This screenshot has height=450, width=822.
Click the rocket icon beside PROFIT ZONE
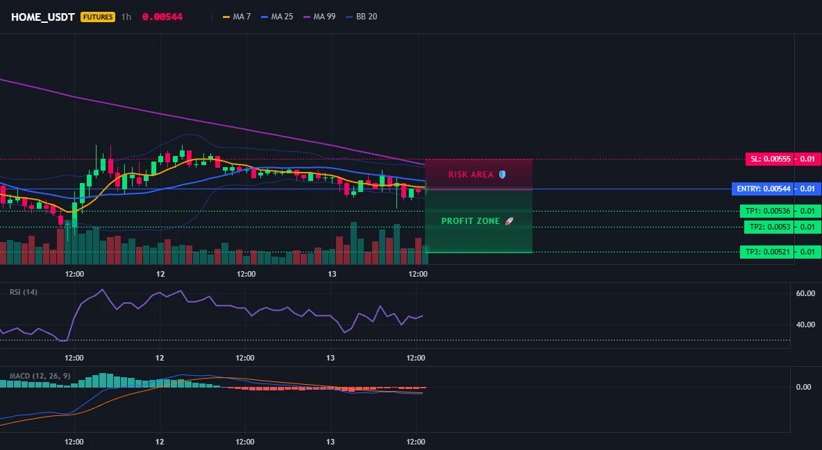[509, 221]
